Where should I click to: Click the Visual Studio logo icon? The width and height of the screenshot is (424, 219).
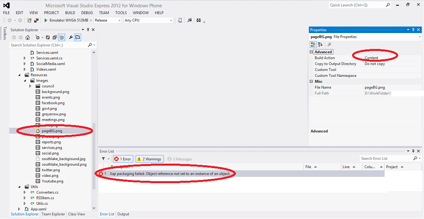click(7, 6)
